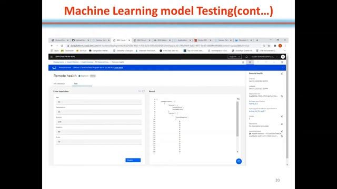The image size is (337, 189).
Task: Click the result panel refresh icon
Action: pos(238,99)
